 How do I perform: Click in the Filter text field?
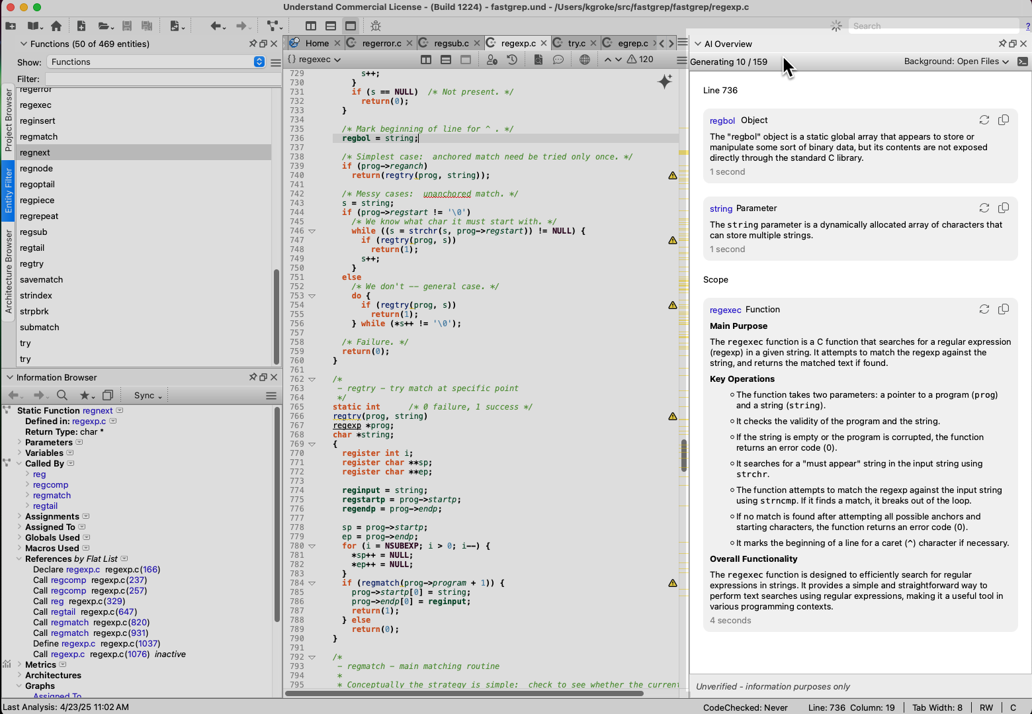(x=162, y=79)
